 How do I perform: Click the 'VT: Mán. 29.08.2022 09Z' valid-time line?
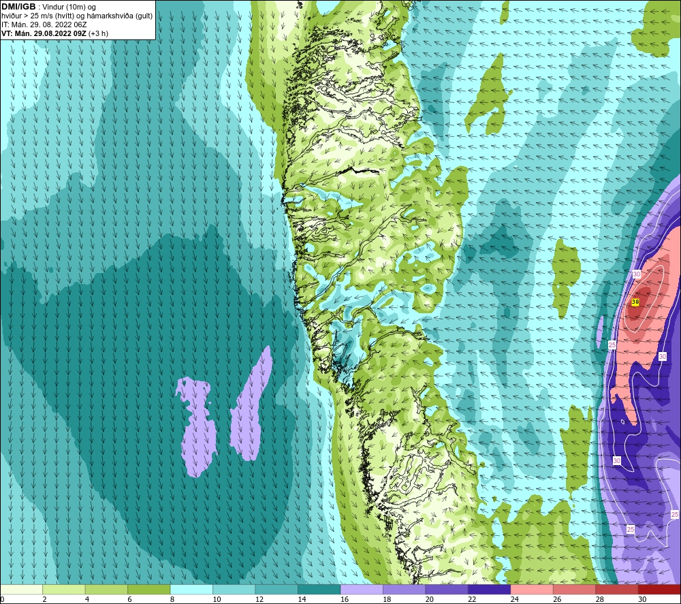44,33
